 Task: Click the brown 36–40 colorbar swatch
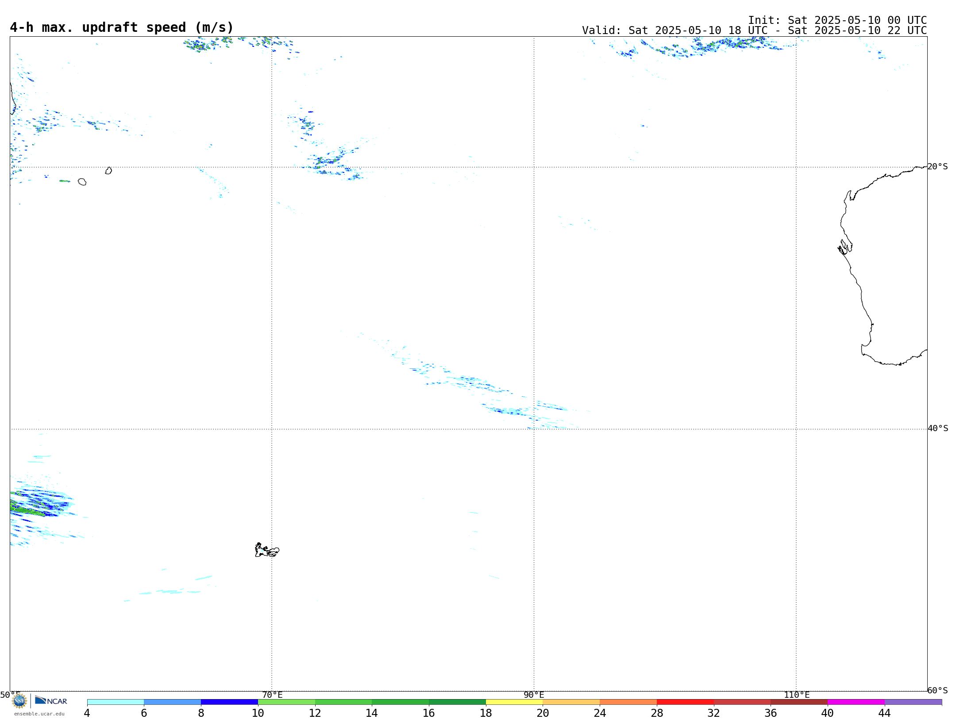click(799, 702)
